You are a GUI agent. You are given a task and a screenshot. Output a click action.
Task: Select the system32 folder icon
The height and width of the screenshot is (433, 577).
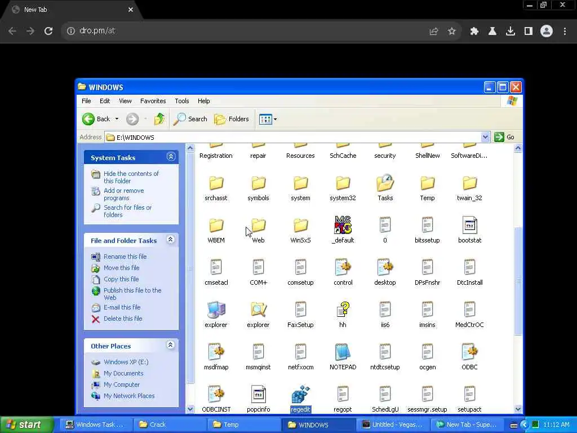pos(343,183)
